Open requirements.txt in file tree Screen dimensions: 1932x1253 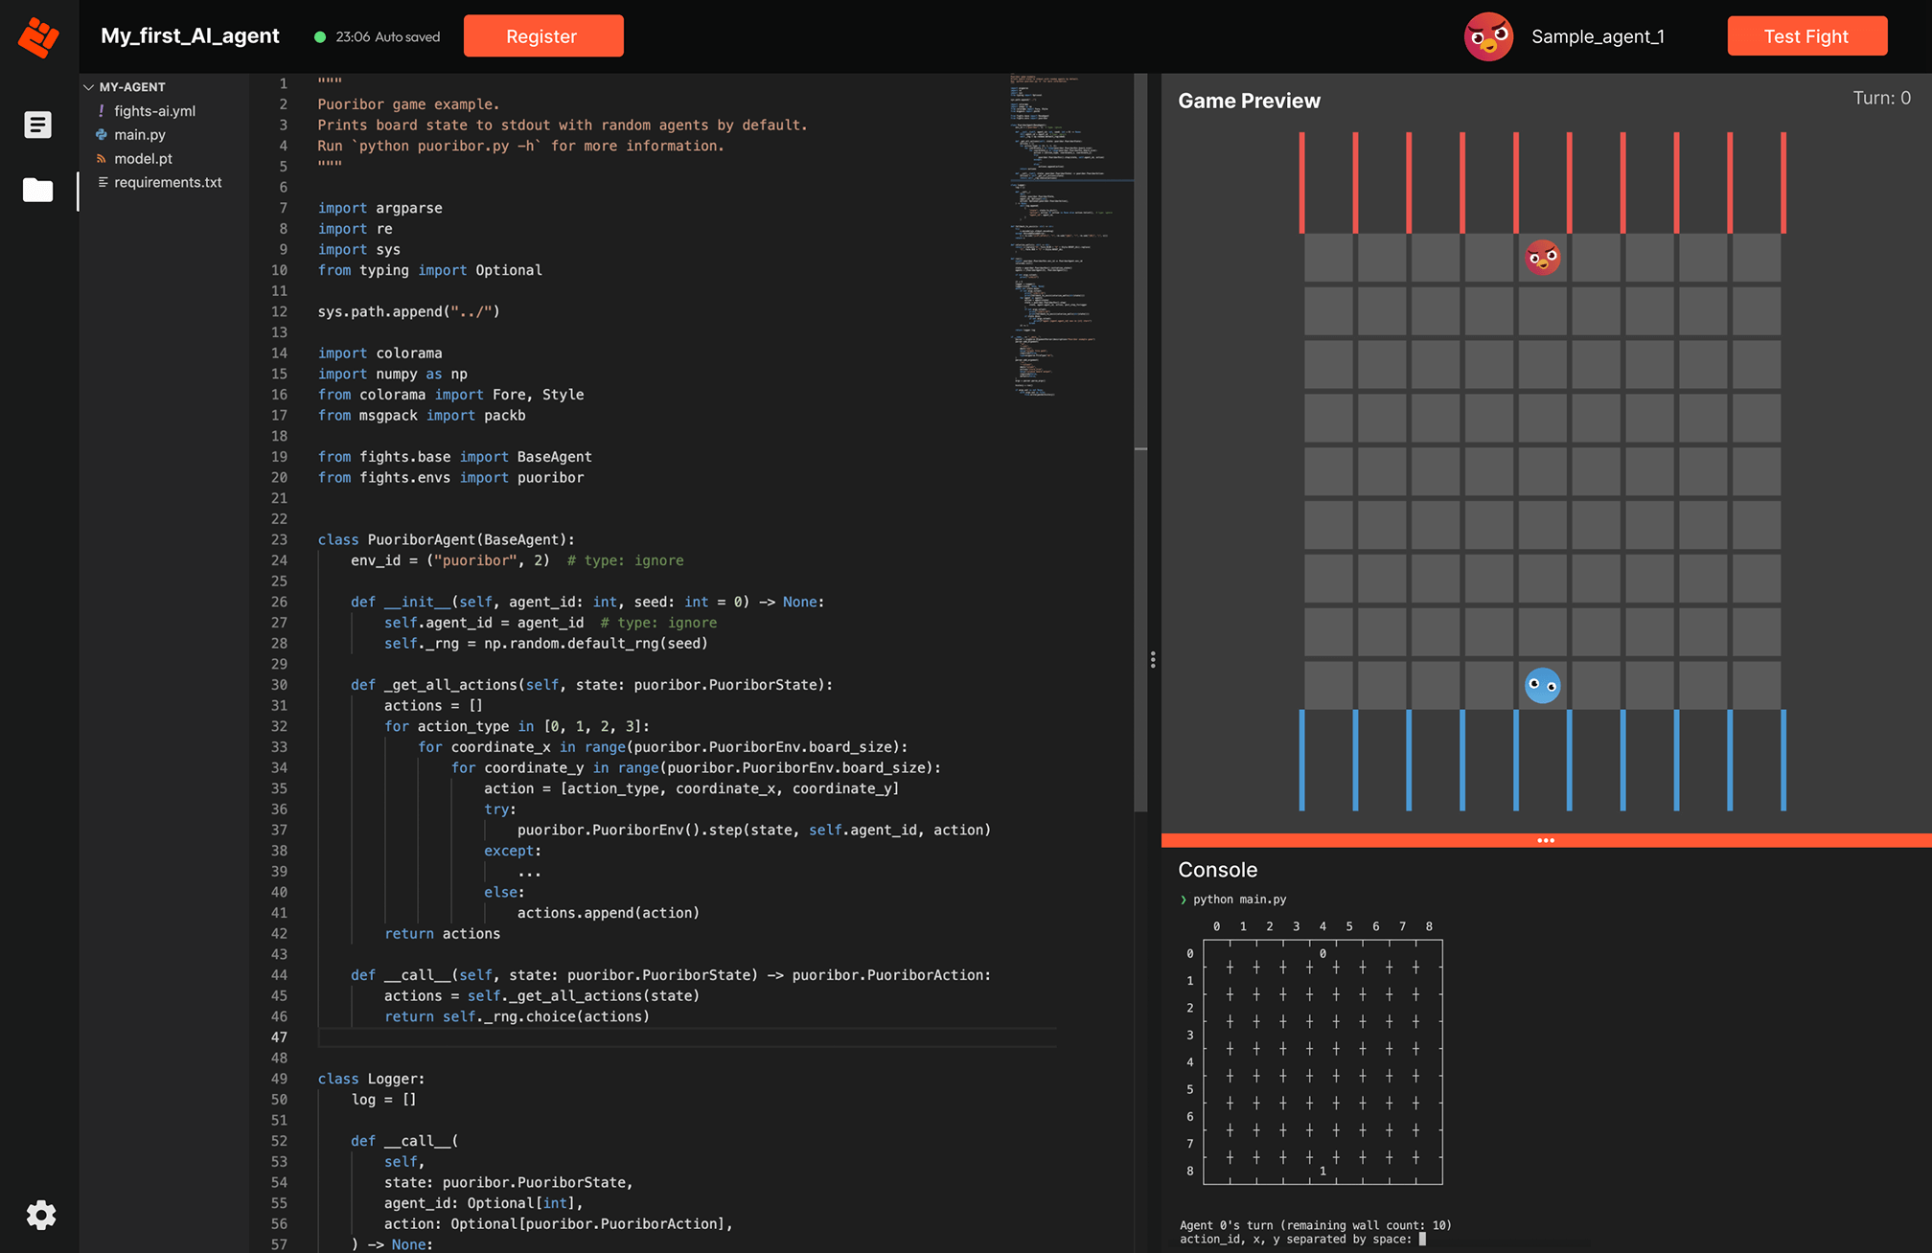[168, 182]
